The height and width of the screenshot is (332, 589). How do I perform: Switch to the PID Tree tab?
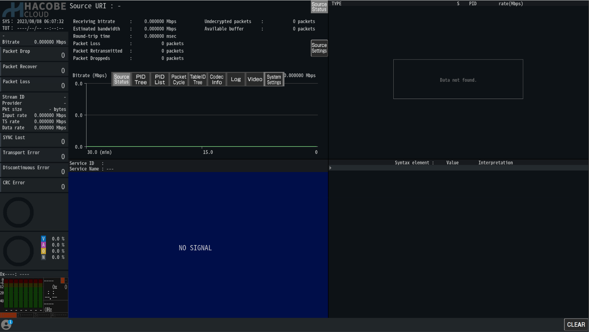140,79
